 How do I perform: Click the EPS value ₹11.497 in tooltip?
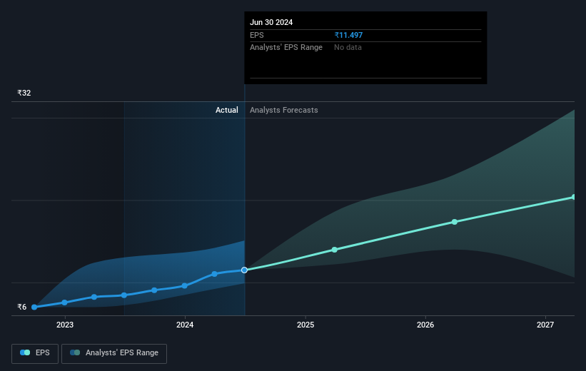[x=348, y=35]
